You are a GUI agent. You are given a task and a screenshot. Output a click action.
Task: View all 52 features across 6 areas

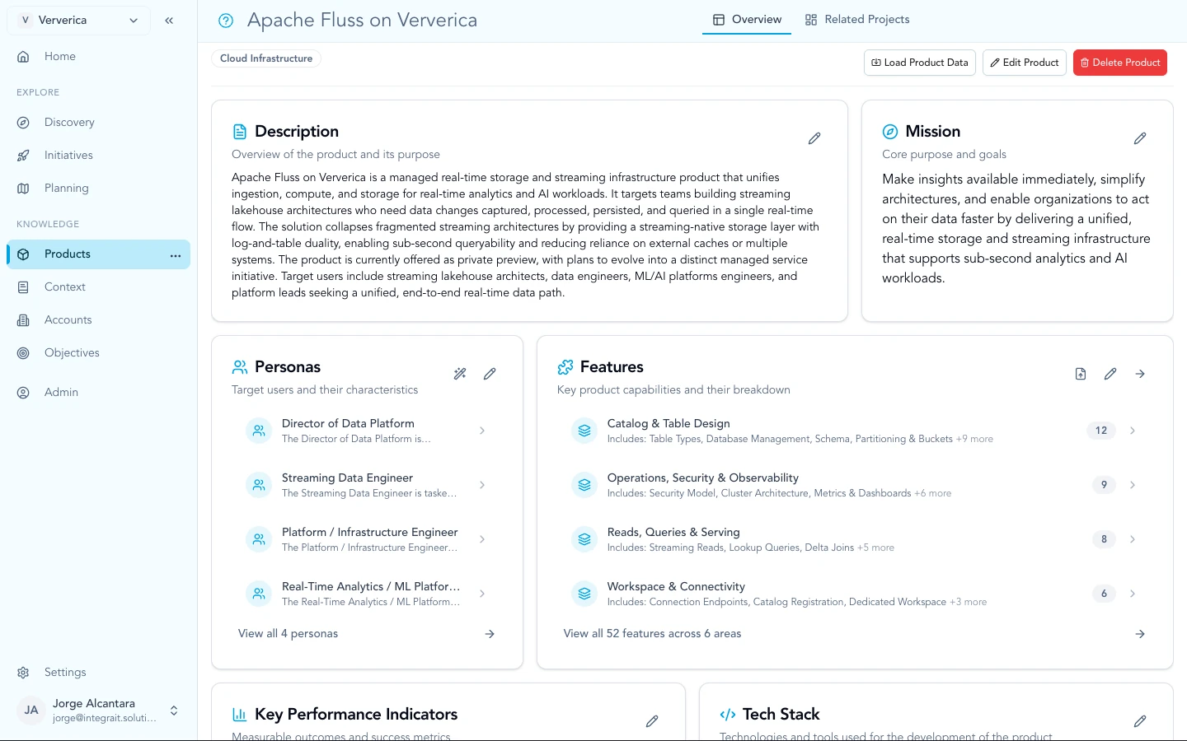(x=652, y=633)
